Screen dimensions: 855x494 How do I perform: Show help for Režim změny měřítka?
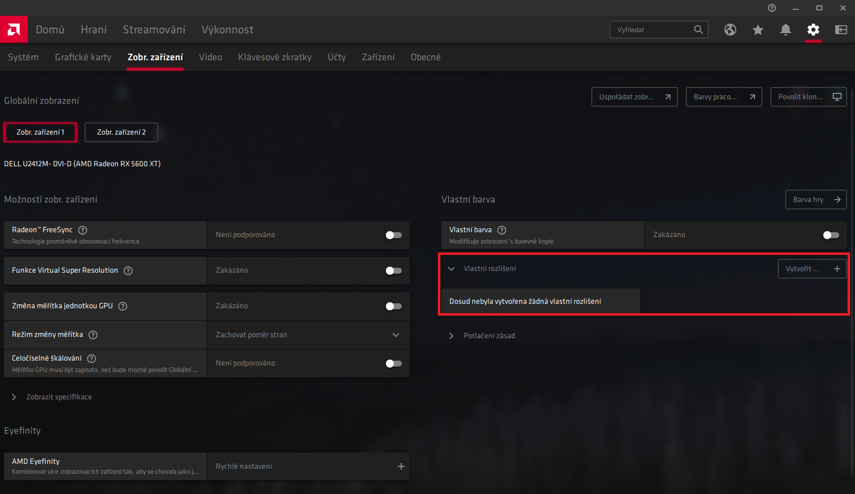coord(93,335)
